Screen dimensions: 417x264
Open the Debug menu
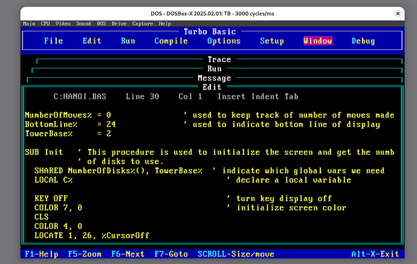click(363, 41)
